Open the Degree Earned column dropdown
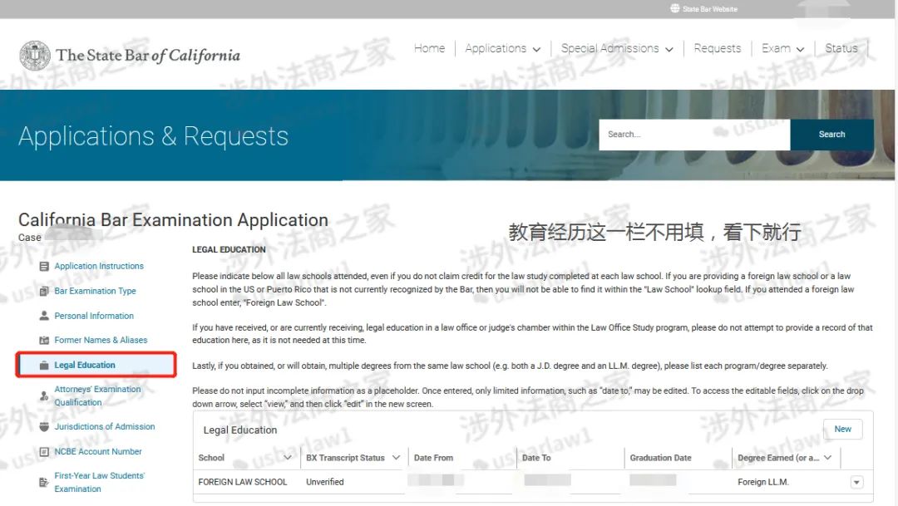898x506 pixels. (827, 458)
